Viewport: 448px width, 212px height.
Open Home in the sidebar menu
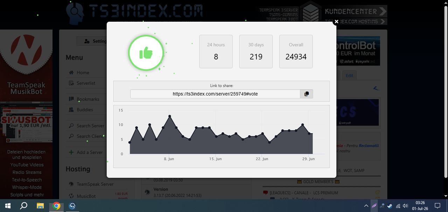point(83,72)
